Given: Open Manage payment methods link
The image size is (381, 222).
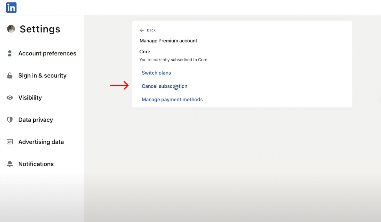Looking at the screenshot, I should point(172,99).
